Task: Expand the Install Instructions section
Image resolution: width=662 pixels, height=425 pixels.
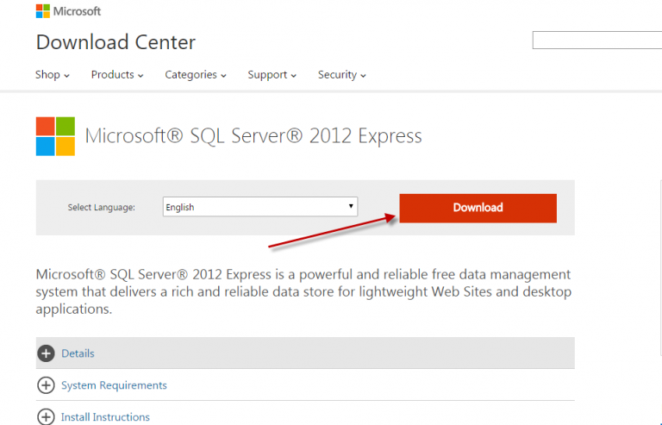Action: (105, 417)
